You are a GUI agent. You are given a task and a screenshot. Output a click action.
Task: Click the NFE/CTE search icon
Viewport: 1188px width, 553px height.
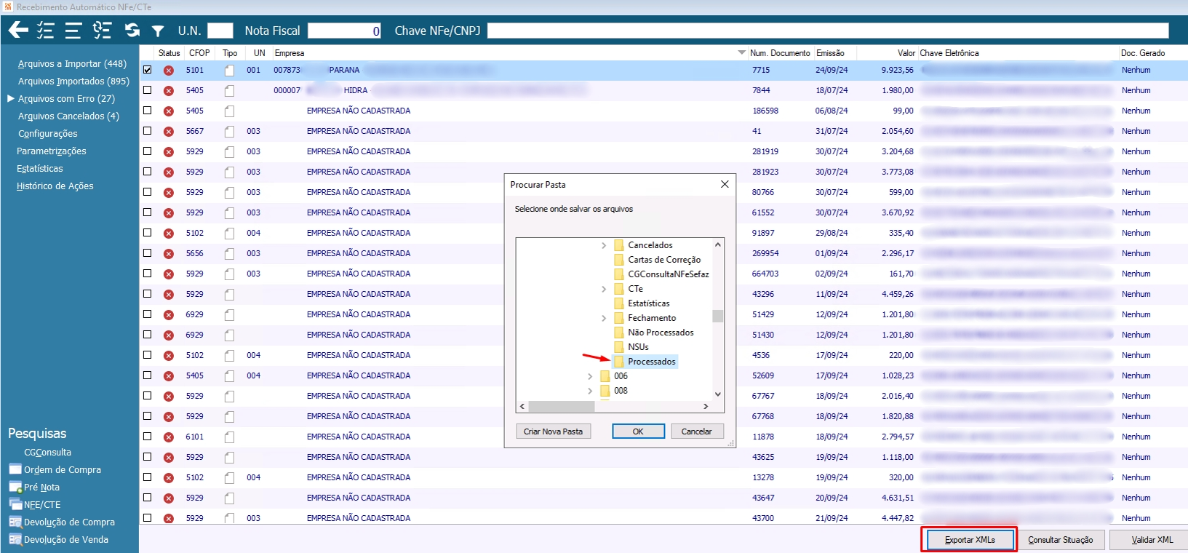pyautogui.click(x=15, y=504)
